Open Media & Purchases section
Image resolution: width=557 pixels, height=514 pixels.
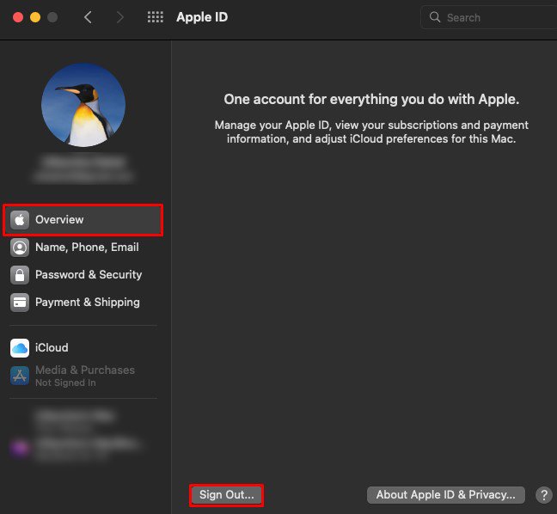coord(83,376)
